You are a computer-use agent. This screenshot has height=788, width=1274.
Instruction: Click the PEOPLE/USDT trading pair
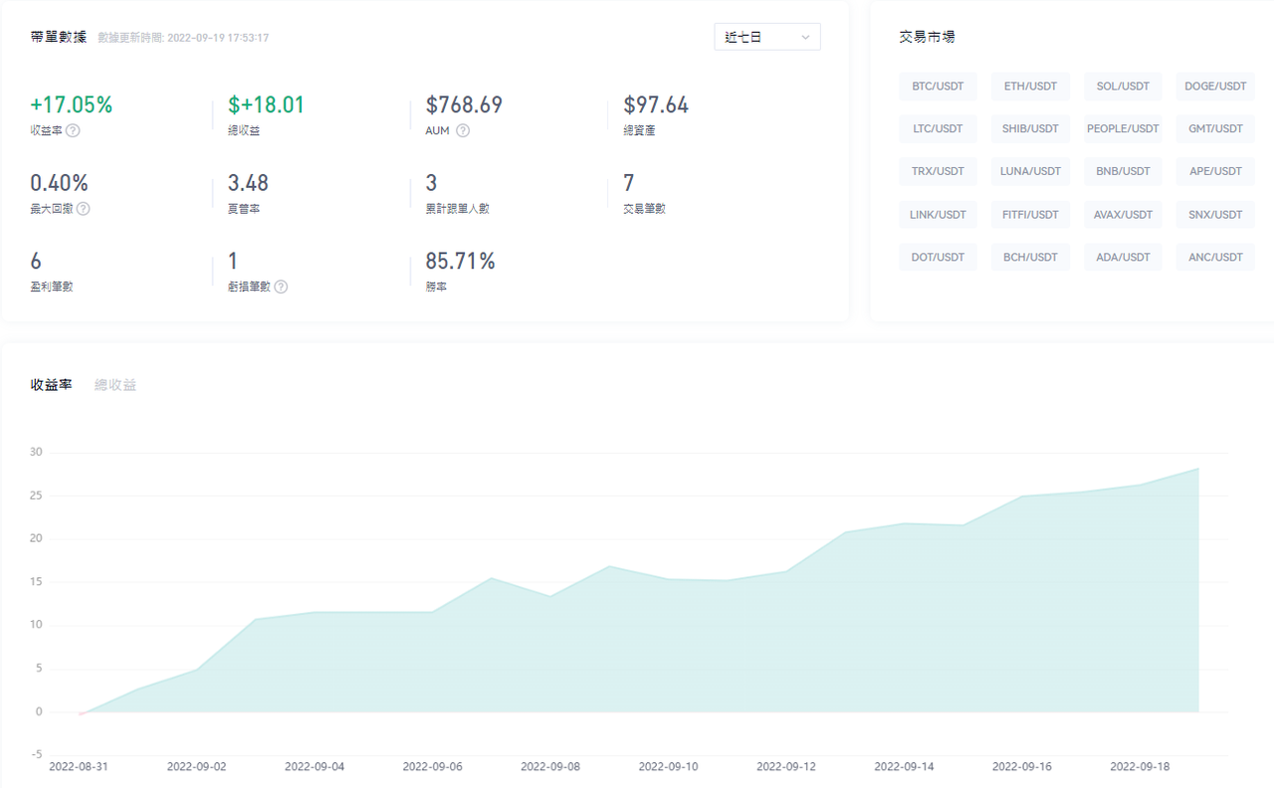(1123, 129)
